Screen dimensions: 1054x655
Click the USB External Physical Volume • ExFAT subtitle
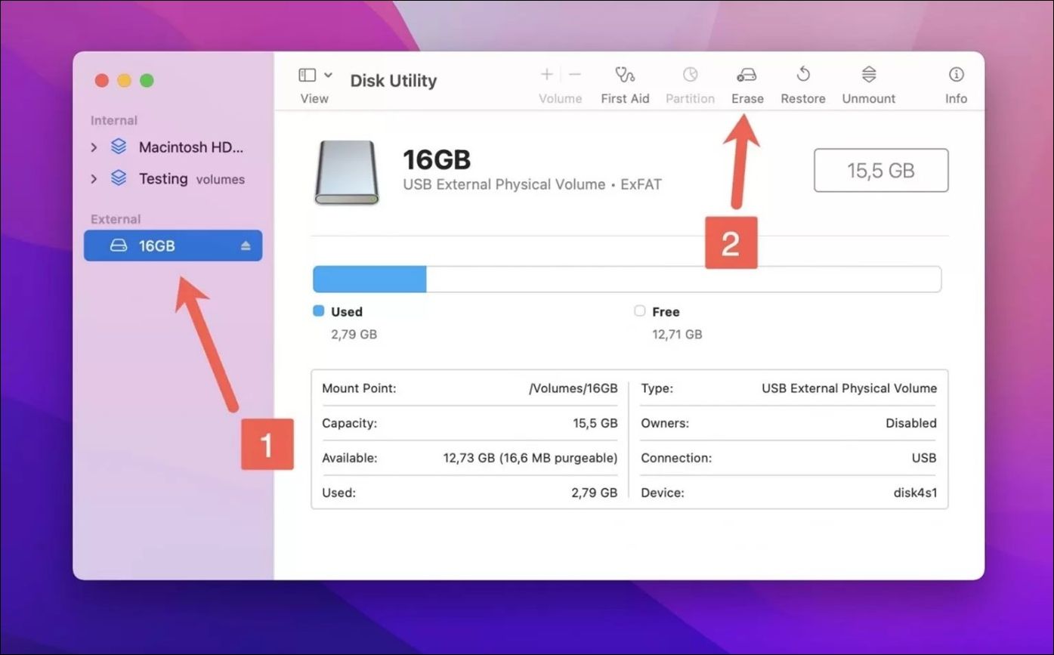coord(532,184)
